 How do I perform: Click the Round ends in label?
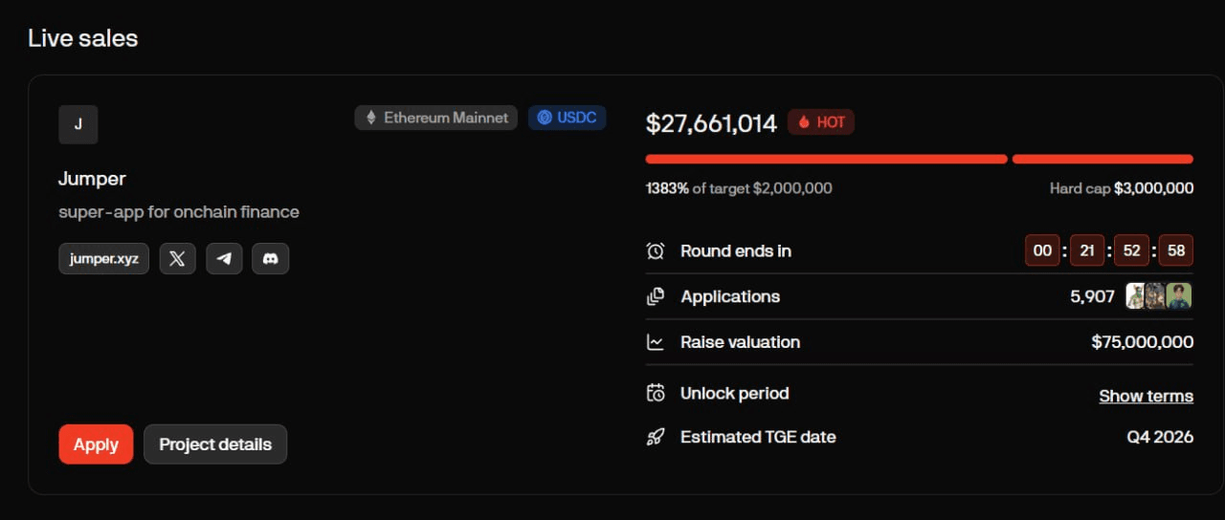point(736,251)
